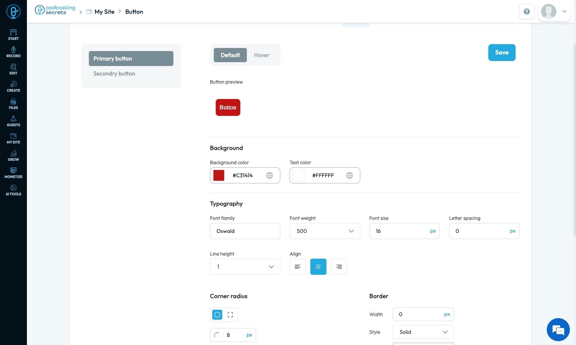Screen dimensions: 576x345
Task: Open the red background color swatch
Action: click(219, 175)
